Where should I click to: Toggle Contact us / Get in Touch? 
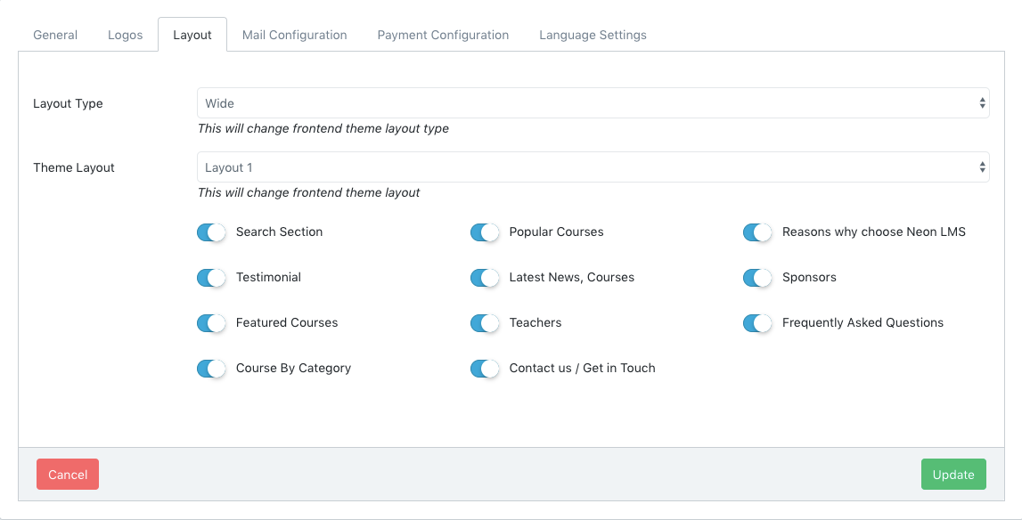tap(485, 369)
